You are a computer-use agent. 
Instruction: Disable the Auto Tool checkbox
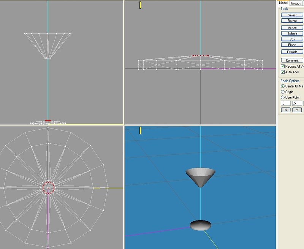click(x=283, y=72)
